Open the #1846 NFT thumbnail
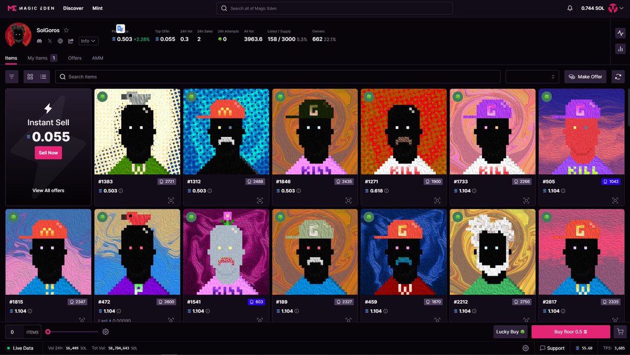The image size is (630, 355). click(x=314, y=132)
